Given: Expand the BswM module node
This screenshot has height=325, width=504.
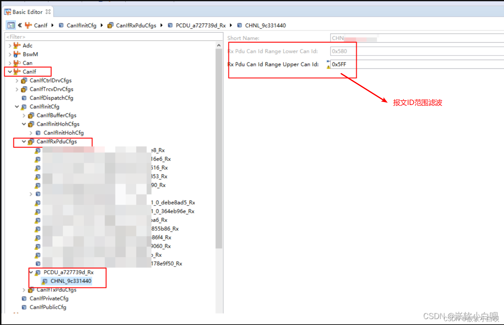Looking at the screenshot, I should click(10, 54).
